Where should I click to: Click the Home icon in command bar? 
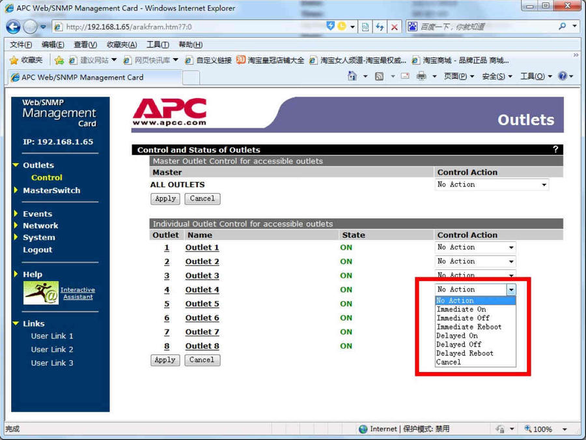coord(352,76)
